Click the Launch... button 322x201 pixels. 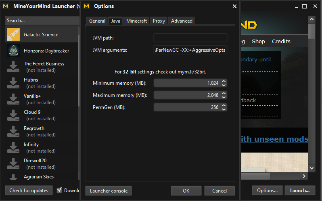pos(300,191)
